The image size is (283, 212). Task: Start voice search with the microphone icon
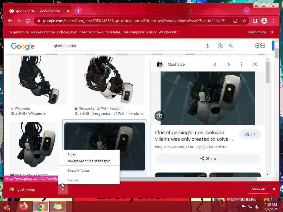(207, 46)
